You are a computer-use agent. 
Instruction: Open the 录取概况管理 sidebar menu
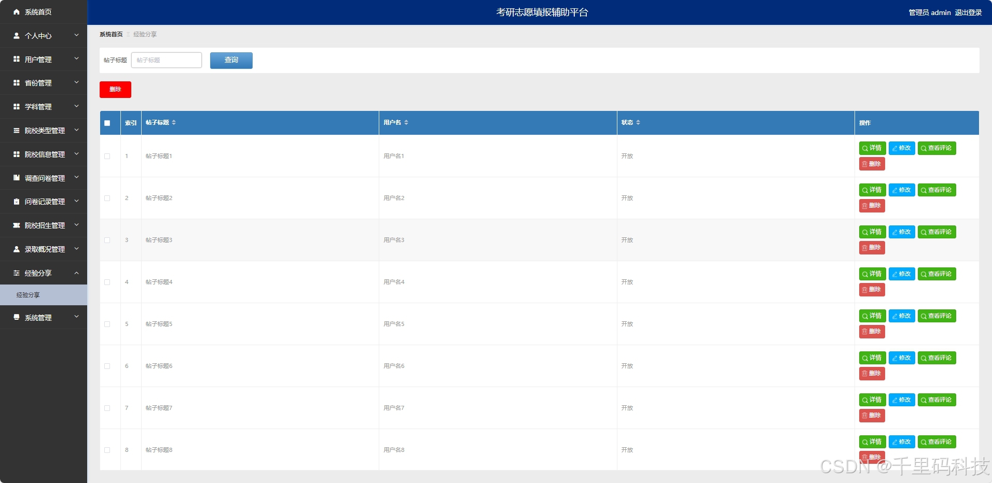44,249
